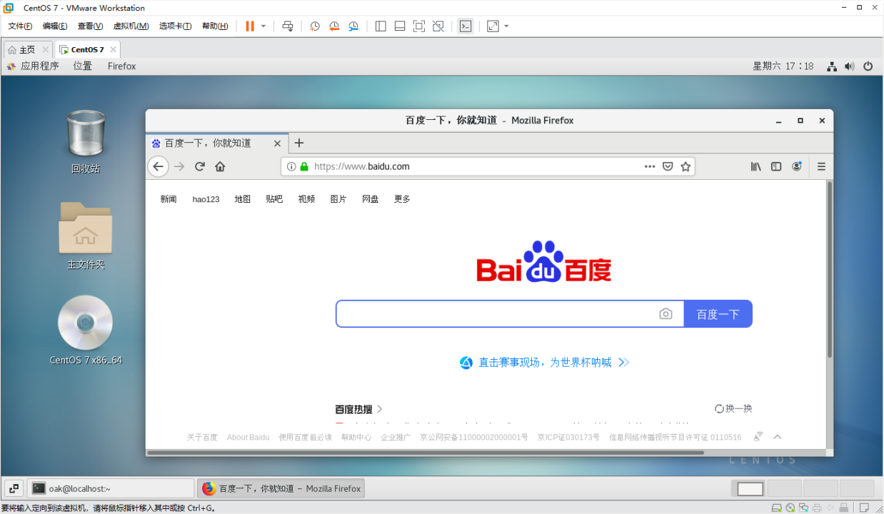The image size is (884, 514).
Task: Open the hao123 link on Baidu
Action: coord(206,199)
